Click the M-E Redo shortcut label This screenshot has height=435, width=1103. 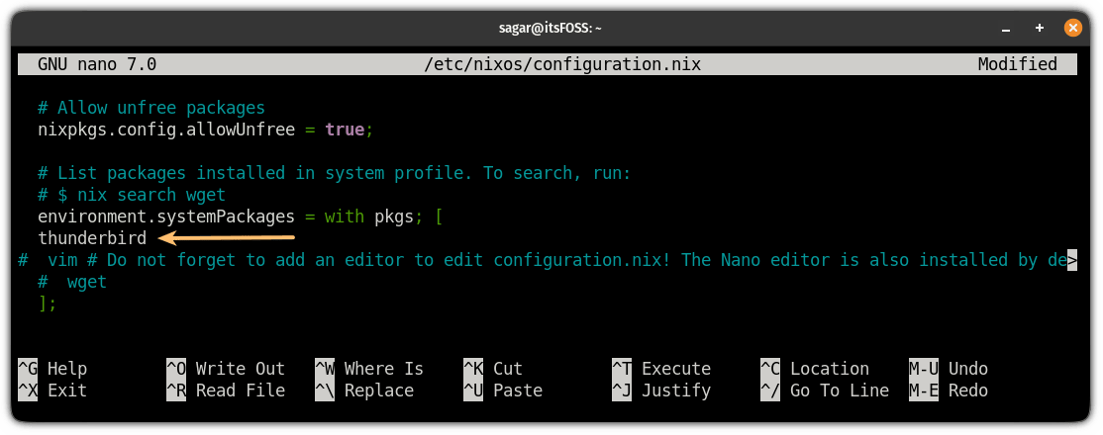[949, 391]
